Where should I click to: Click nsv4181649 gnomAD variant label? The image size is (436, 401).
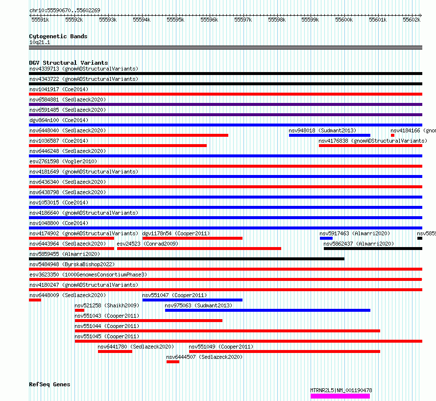84,172
